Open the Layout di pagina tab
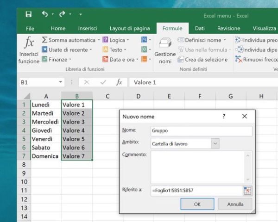The height and width of the screenshot is (222, 278). click(x=130, y=28)
